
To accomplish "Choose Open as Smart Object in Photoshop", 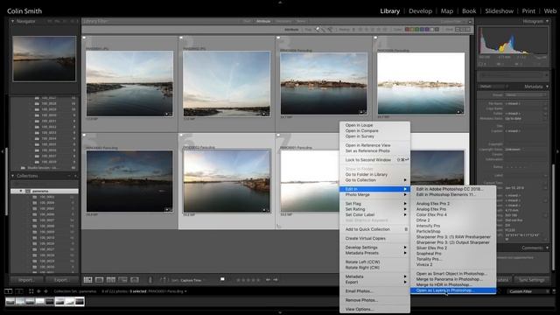I will tap(453, 274).
